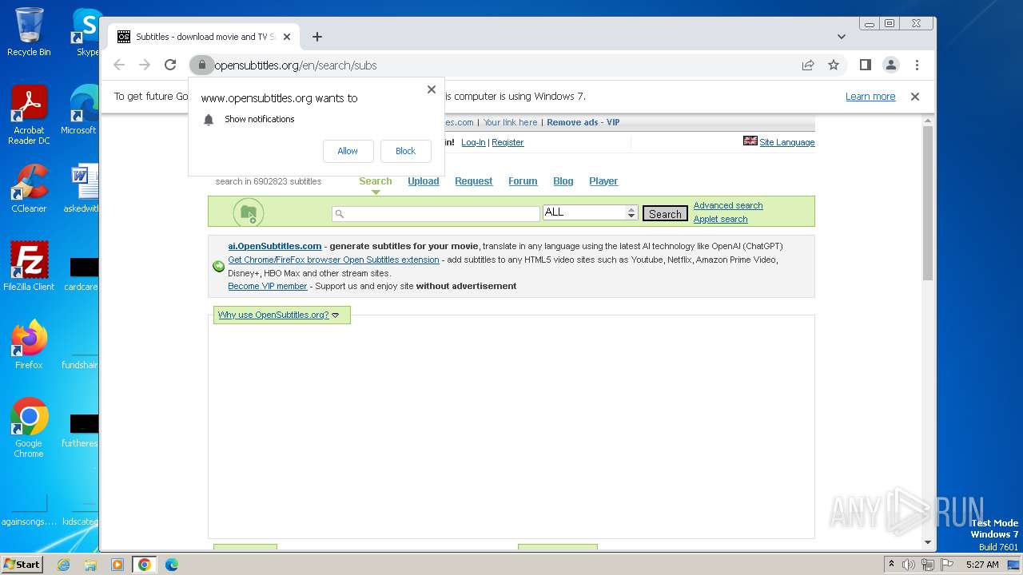The image size is (1023, 575).
Task: Open the Learn more link
Action: [870, 97]
